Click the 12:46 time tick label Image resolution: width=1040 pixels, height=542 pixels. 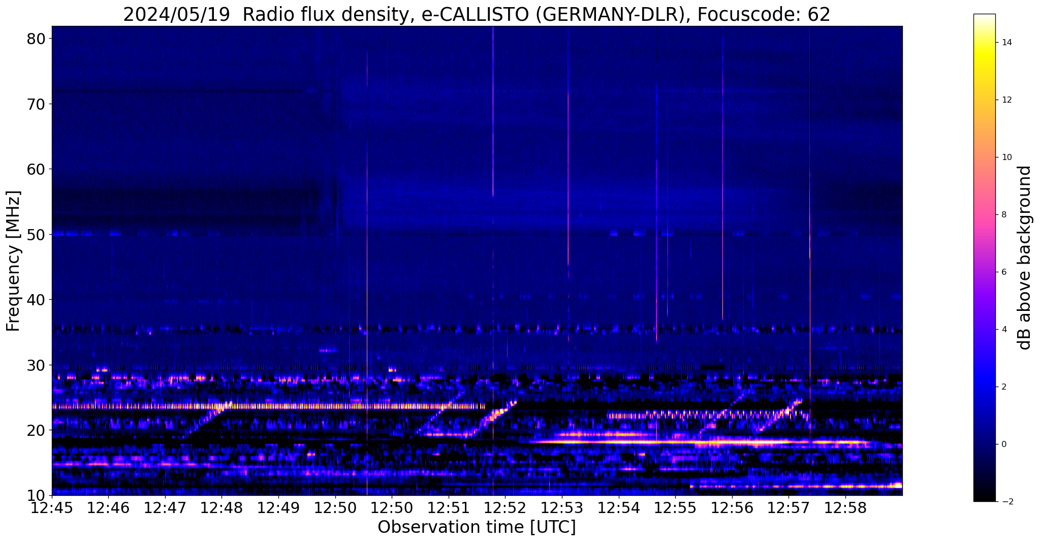[108, 508]
